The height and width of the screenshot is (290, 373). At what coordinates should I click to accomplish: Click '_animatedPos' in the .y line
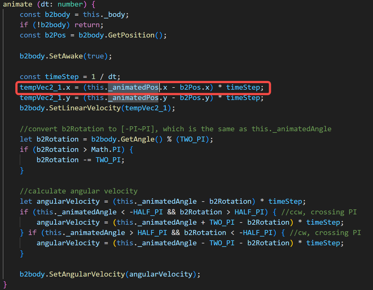pos(133,97)
